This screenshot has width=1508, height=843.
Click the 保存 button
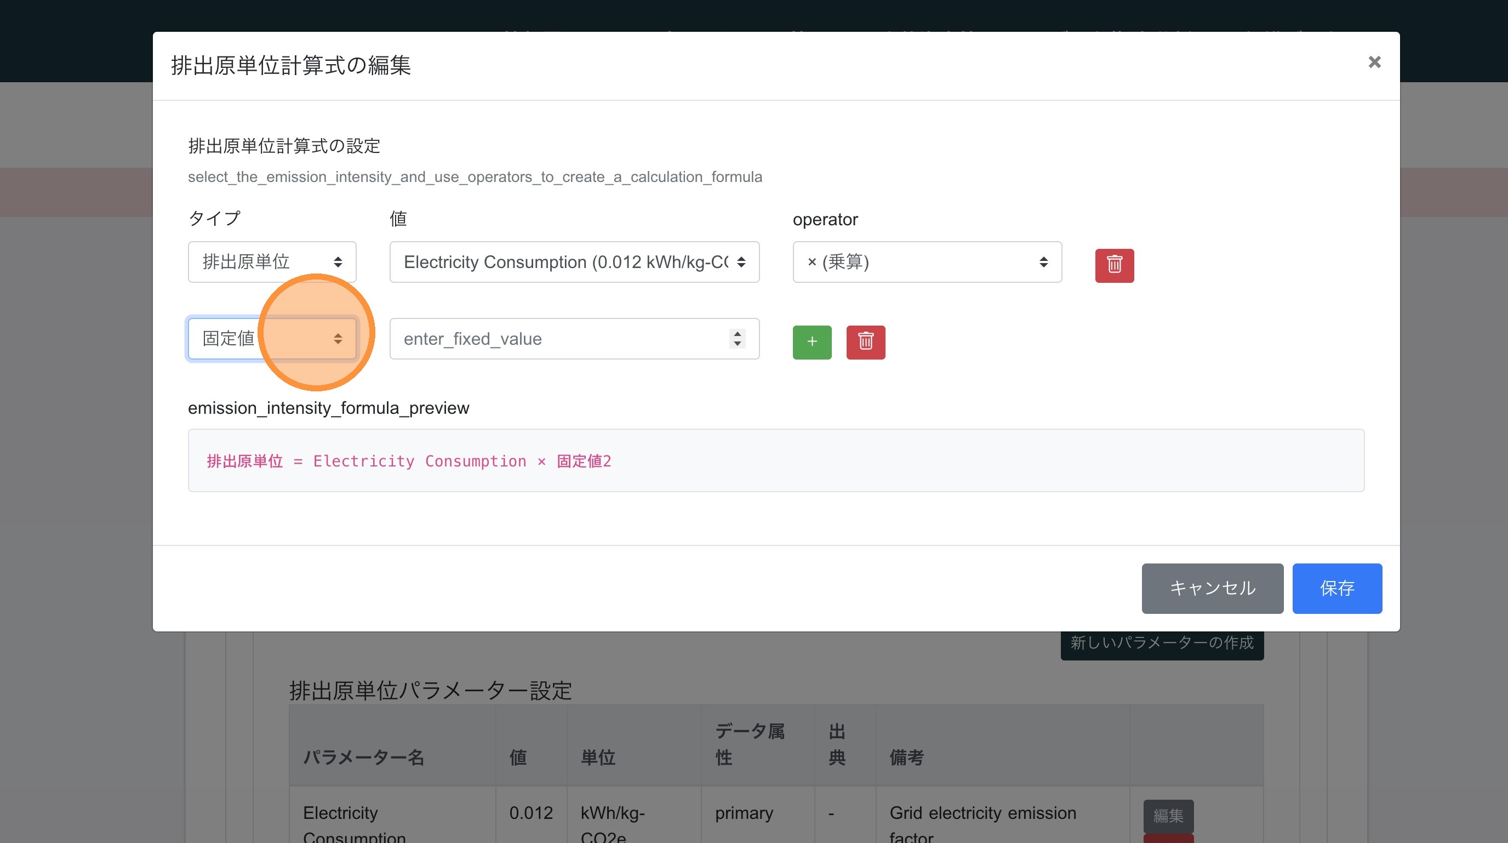[1336, 588]
